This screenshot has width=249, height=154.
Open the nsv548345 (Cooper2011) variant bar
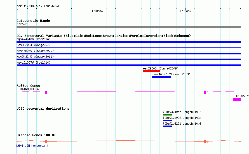[129, 59]
